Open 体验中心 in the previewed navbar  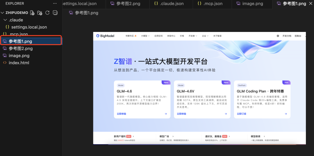[x=171, y=36]
